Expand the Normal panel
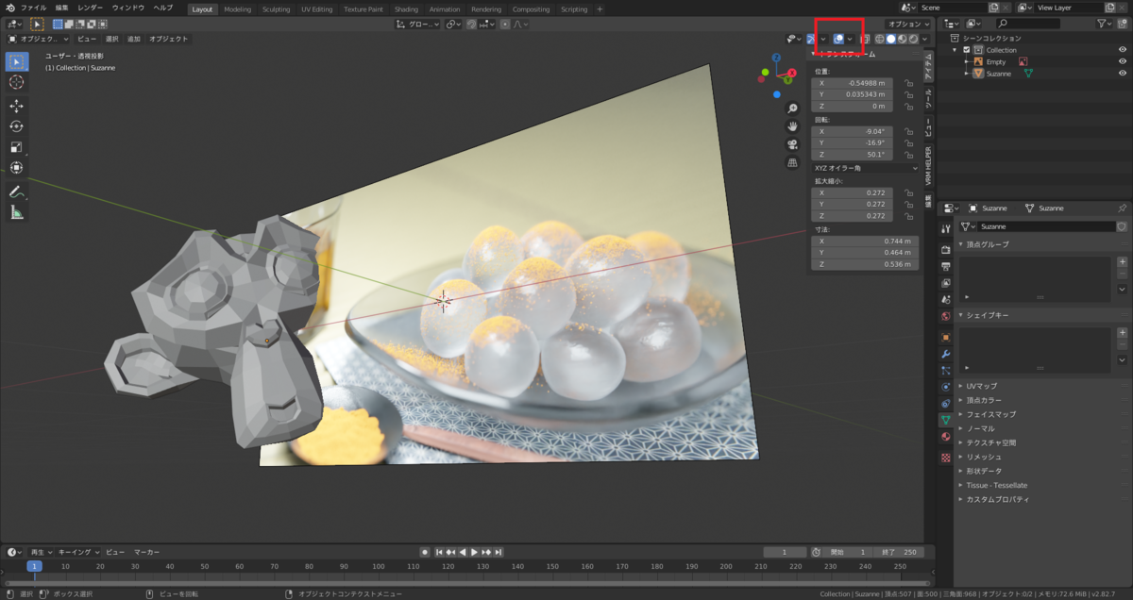The width and height of the screenshot is (1133, 600). [x=980, y=428]
